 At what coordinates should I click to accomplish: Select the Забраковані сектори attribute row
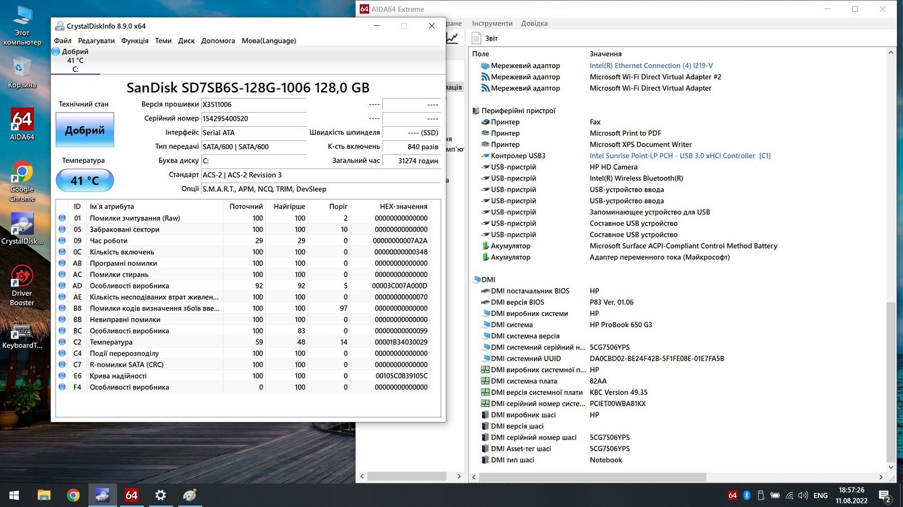(243, 229)
